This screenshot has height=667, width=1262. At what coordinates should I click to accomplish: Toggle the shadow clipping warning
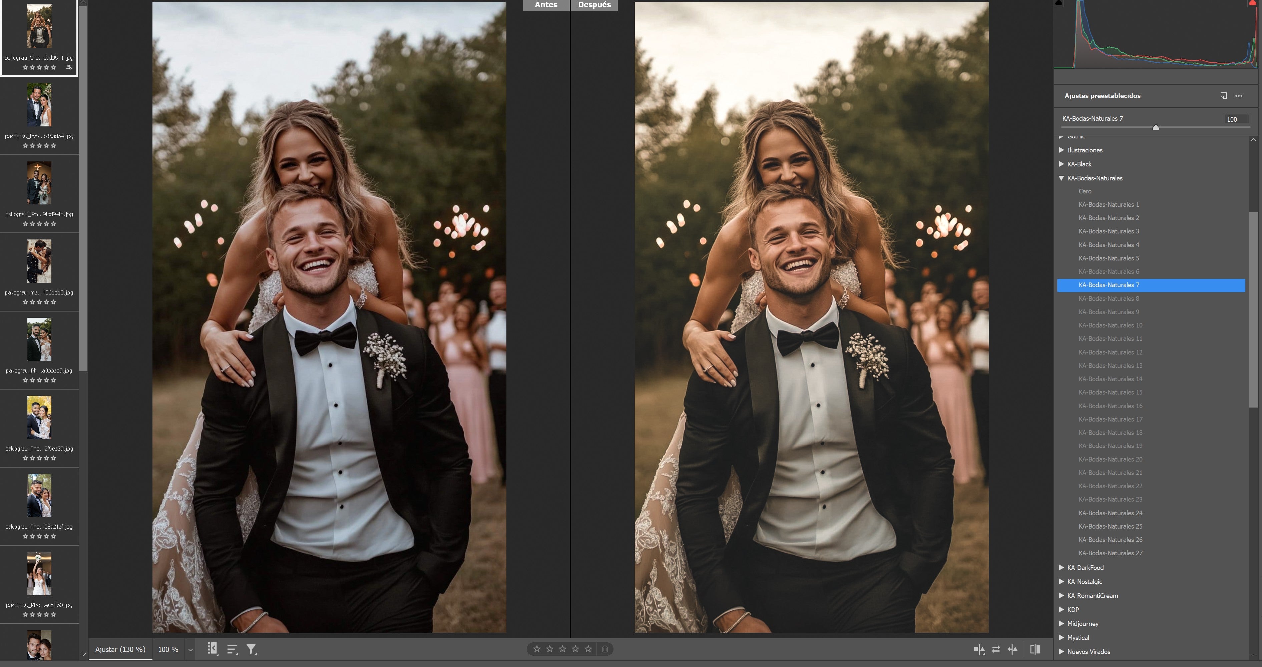(x=1059, y=3)
